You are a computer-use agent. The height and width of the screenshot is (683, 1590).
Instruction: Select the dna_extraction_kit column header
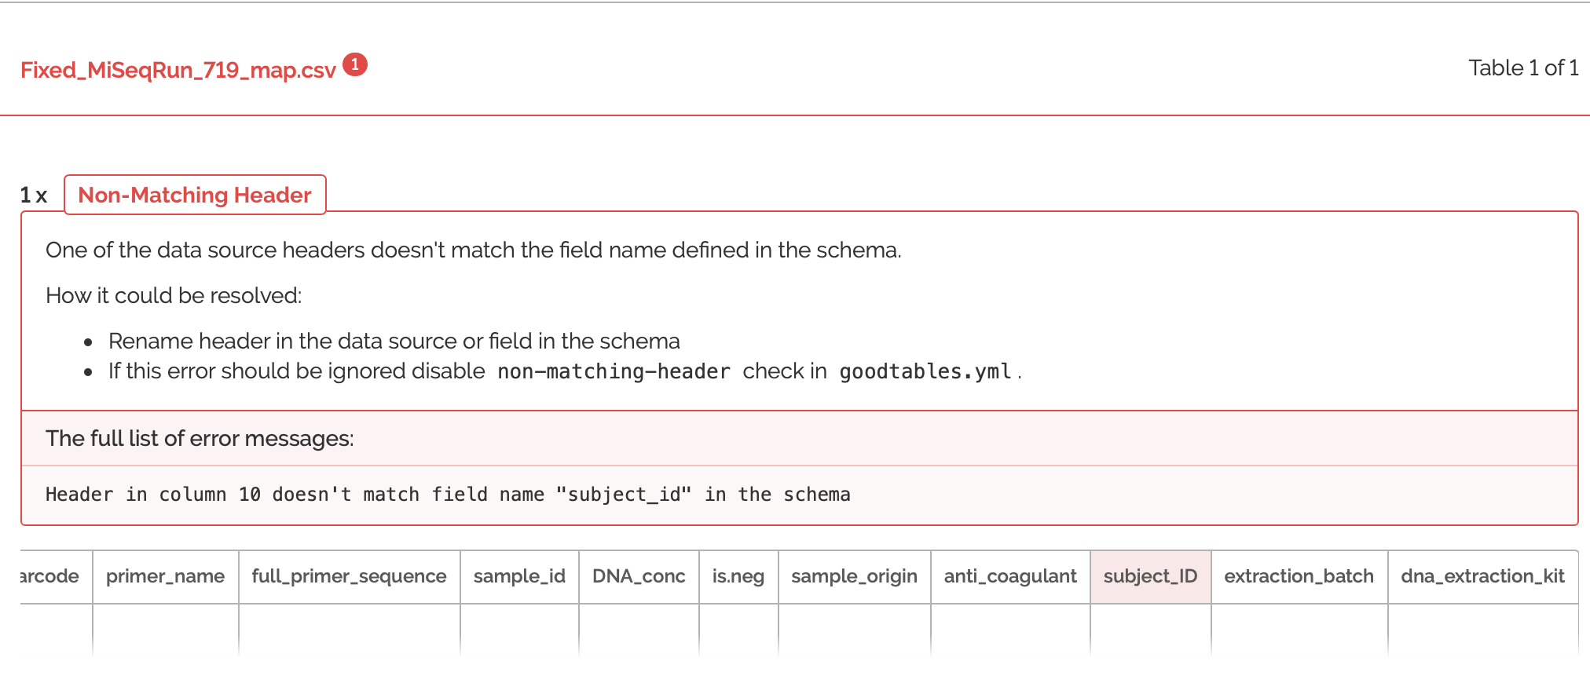(x=1482, y=576)
